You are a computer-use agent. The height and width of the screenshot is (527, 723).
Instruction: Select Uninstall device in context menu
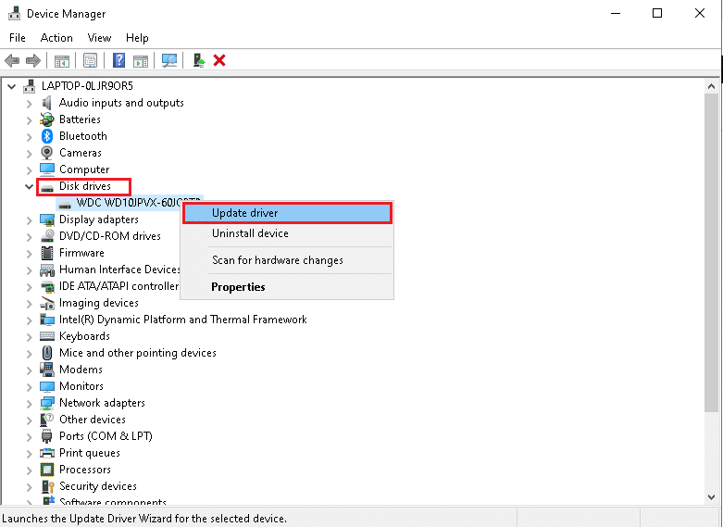(x=250, y=233)
